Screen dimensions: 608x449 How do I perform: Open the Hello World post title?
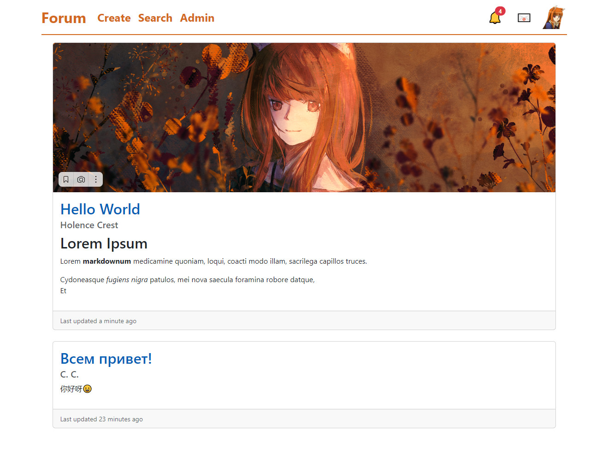(x=100, y=209)
